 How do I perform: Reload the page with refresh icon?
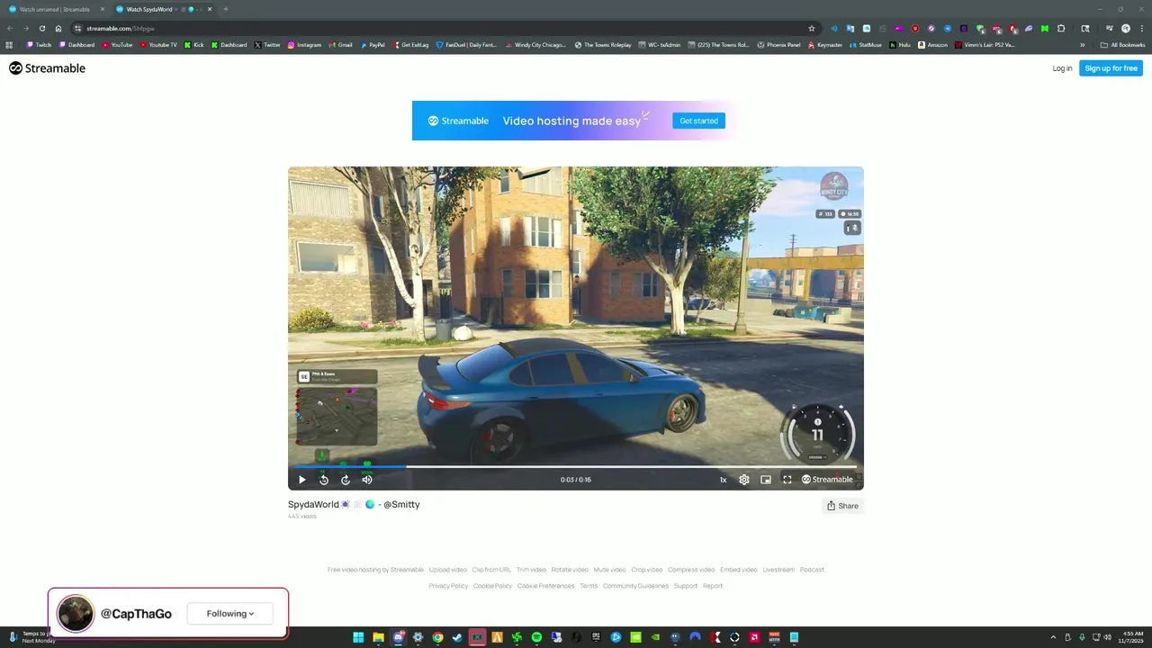(x=41, y=28)
